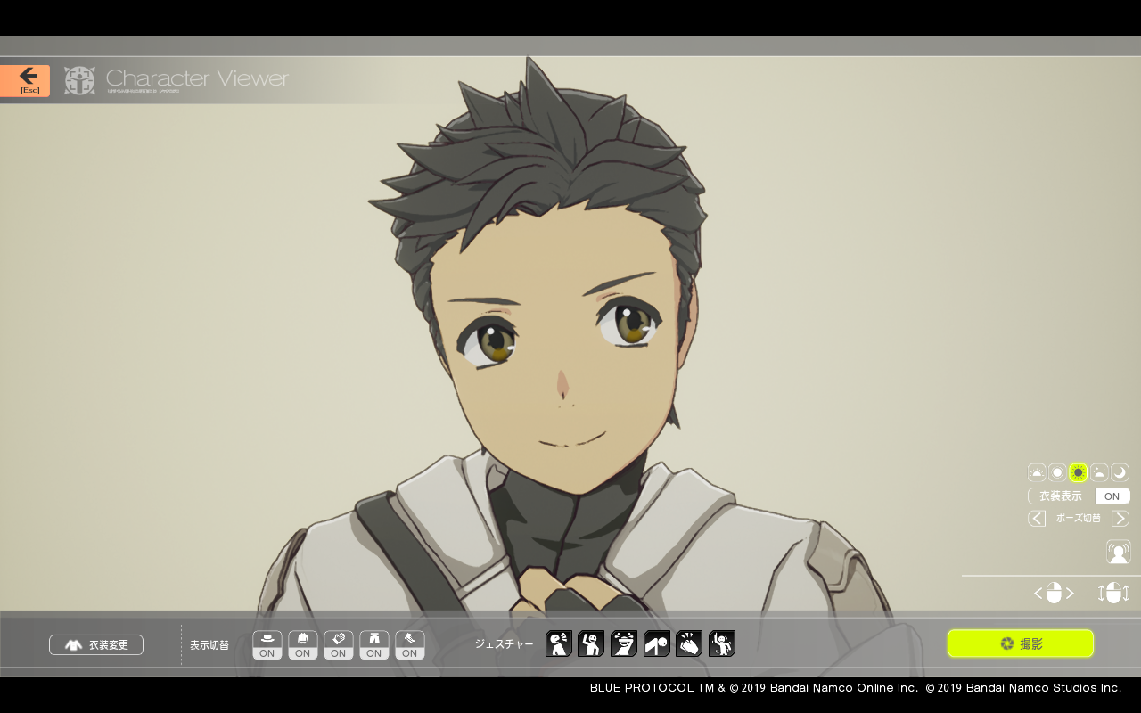Select the plain circle lighting icon
Screen dimensions: 1141x713
pyautogui.click(x=1057, y=472)
